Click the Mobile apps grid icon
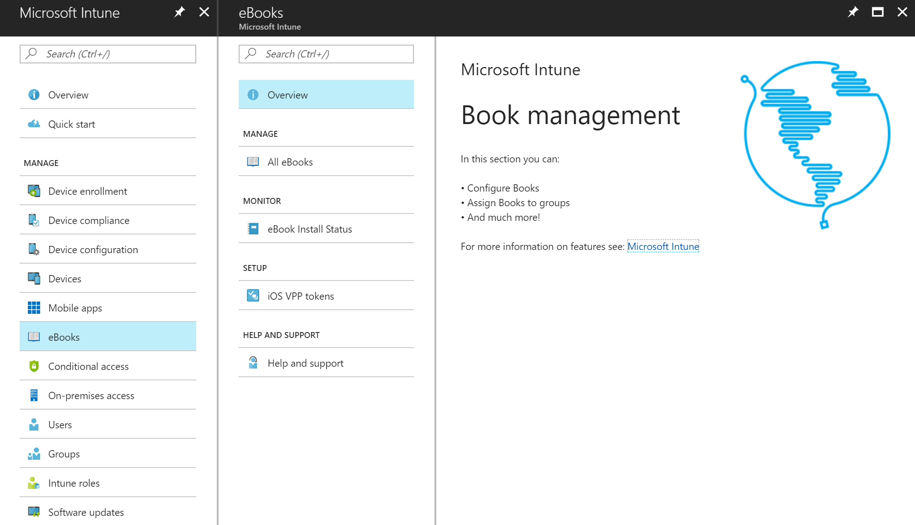 tap(34, 308)
